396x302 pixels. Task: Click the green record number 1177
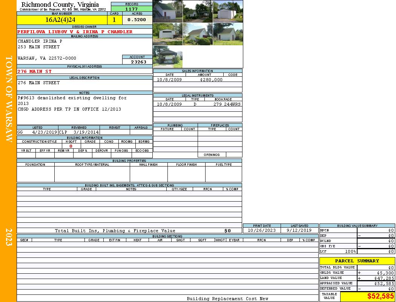pyautogui.click(x=132, y=9)
